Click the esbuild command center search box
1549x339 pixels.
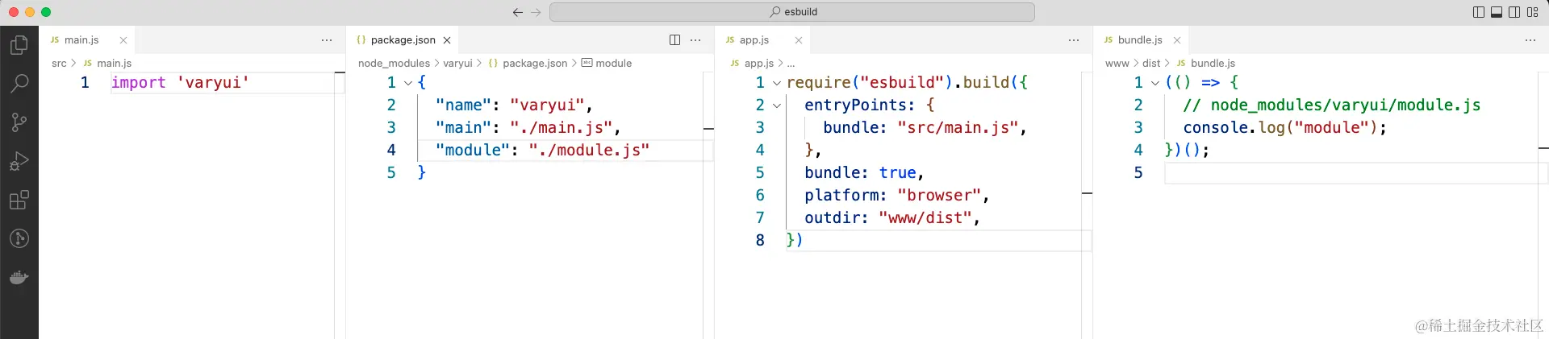coord(792,12)
